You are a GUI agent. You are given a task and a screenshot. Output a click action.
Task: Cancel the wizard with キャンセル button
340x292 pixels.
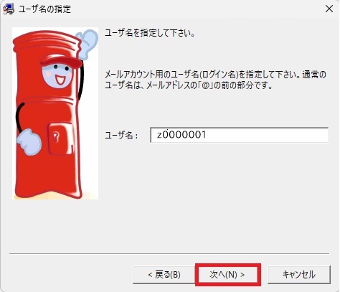pyautogui.click(x=299, y=275)
